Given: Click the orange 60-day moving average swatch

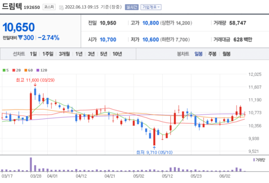Looking at the screenshot, I should tap(26, 70).
